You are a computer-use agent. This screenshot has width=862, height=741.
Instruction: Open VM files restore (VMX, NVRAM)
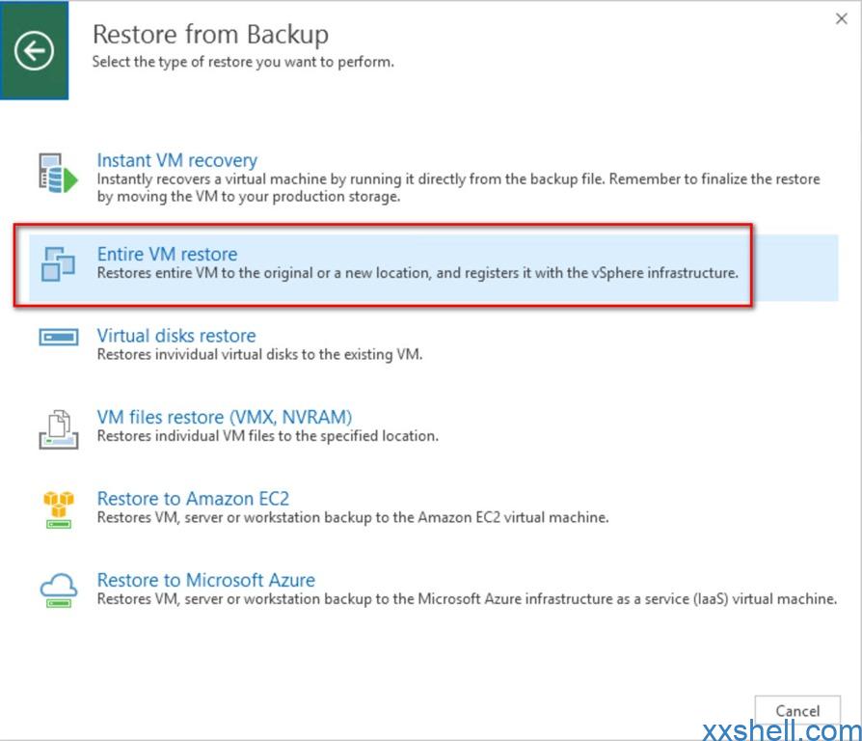pos(225,417)
